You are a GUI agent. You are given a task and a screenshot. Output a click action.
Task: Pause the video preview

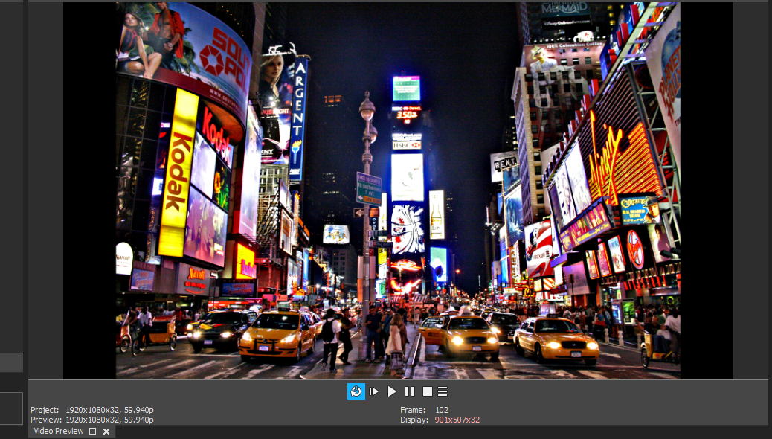pos(410,391)
